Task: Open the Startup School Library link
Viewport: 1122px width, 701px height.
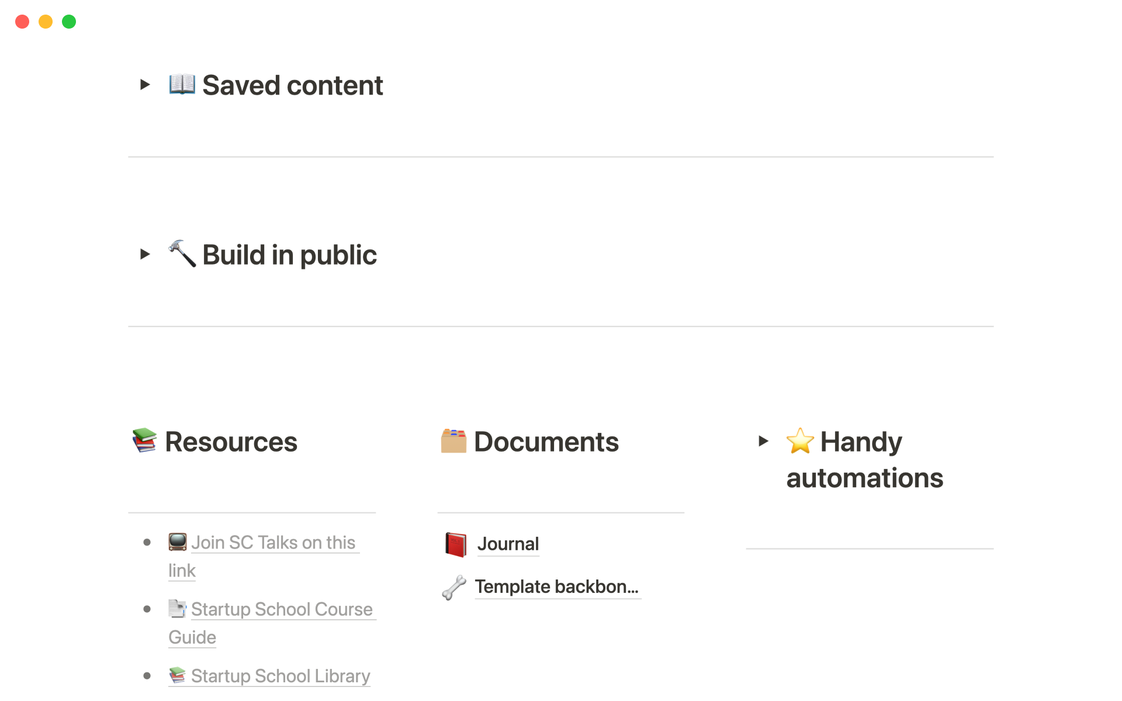Action: pos(280,676)
